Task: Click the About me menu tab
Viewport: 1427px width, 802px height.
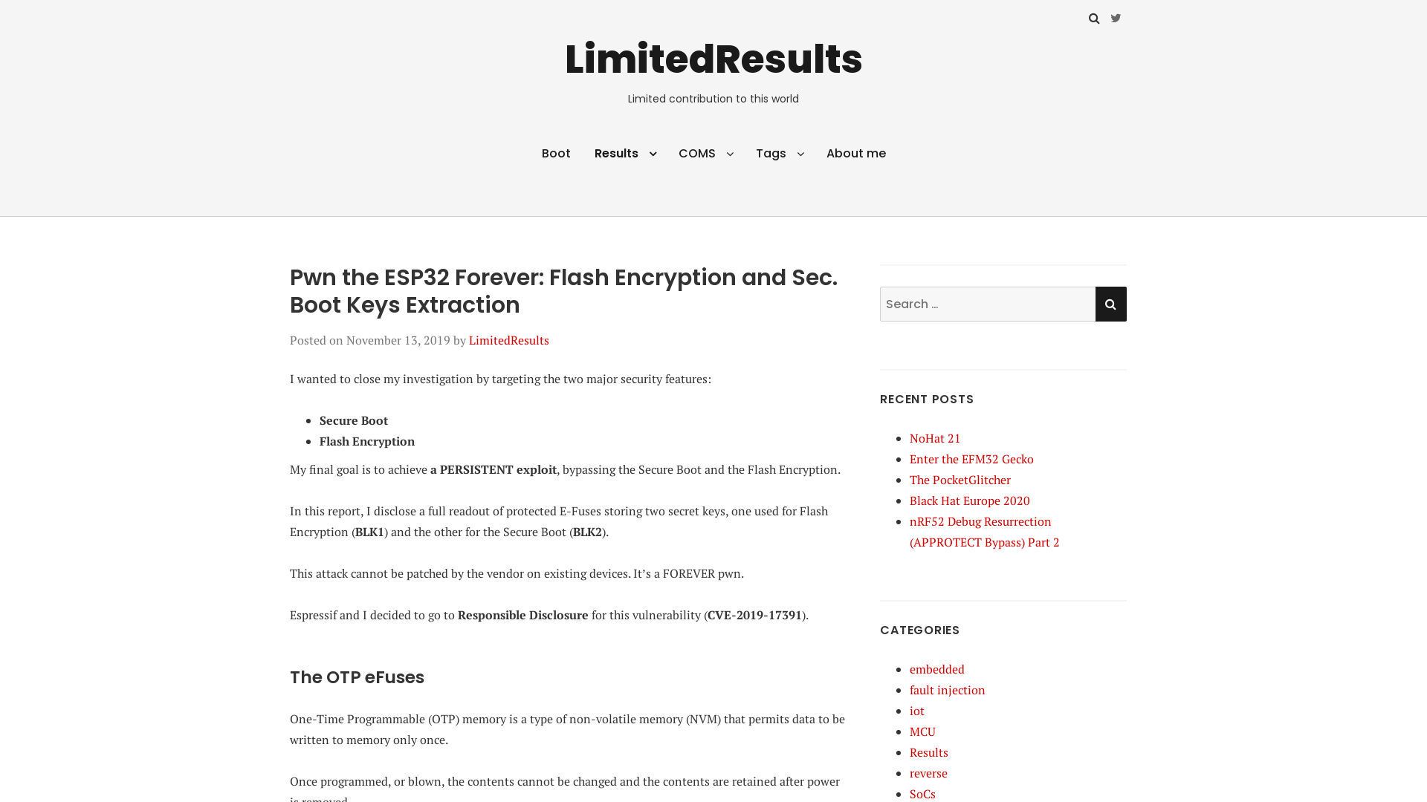Action: [855, 154]
